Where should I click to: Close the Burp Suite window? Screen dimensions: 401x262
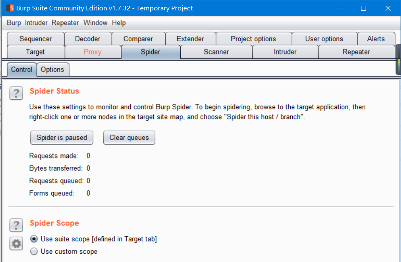click(x=388, y=8)
